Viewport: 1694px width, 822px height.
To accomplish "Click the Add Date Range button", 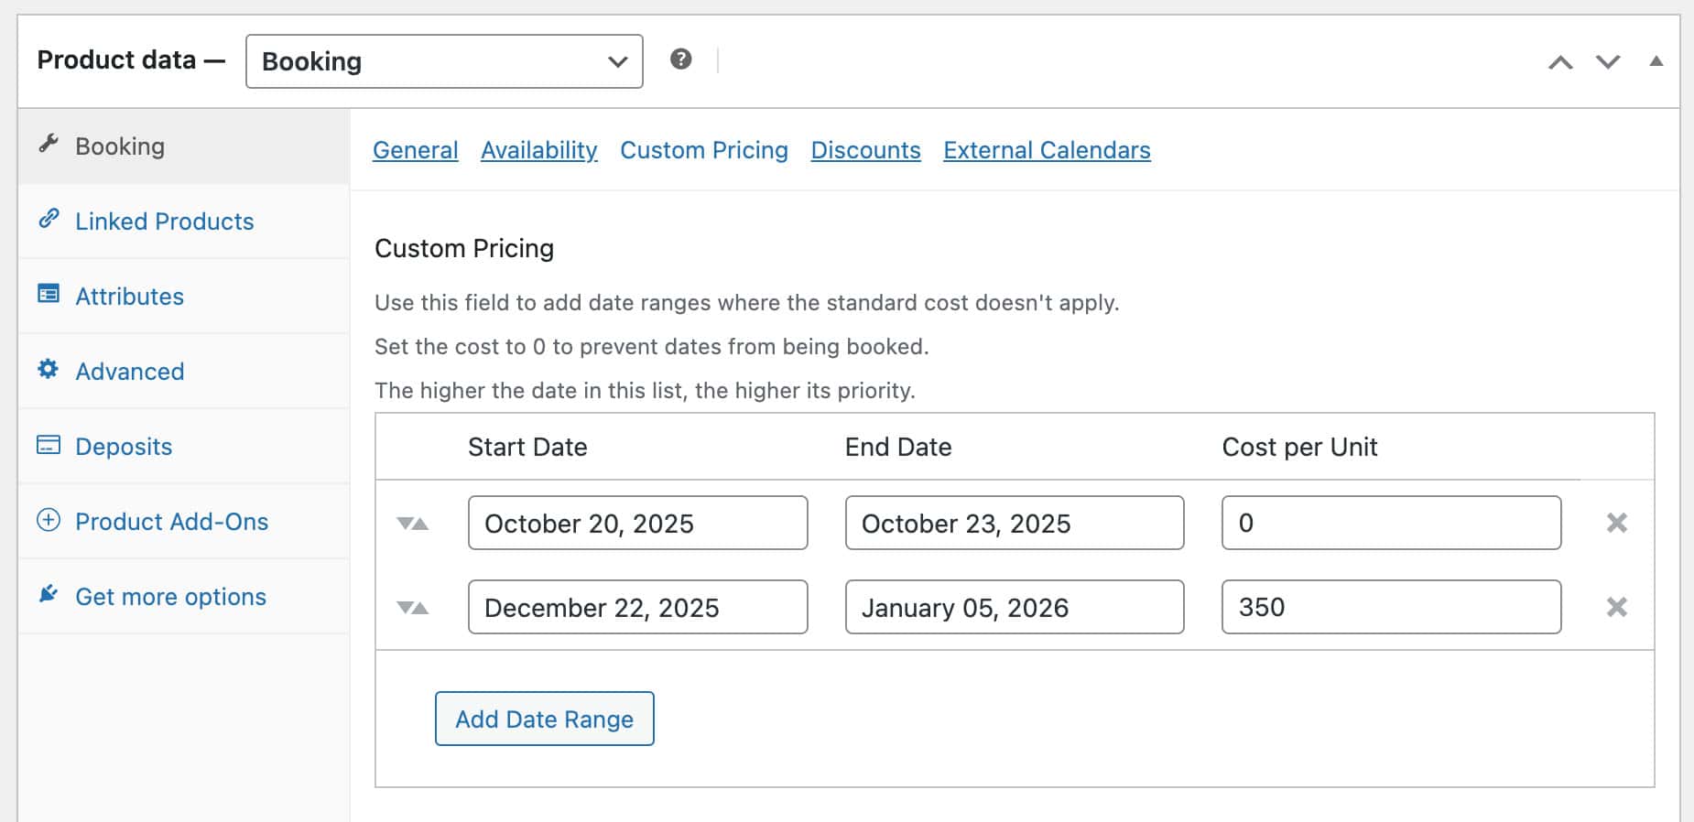I will [x=544, y=719].
